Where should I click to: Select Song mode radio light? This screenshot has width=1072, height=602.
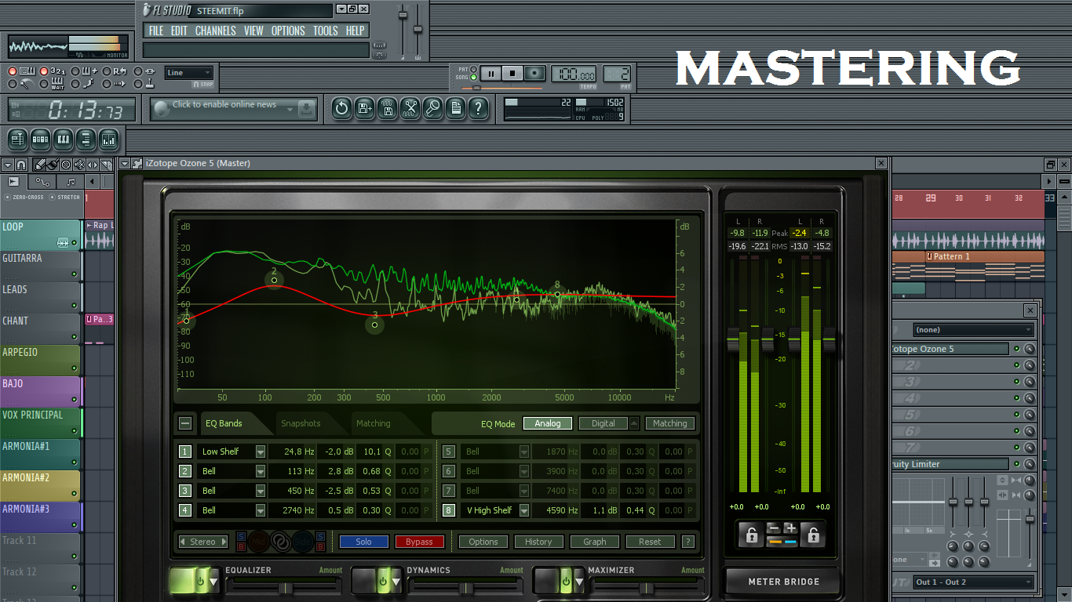[x=474, y=78]
